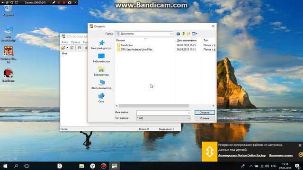The image size is (303, 170).
Task: Open the Recycle Bin desktop icon
Action: [8, 10]
